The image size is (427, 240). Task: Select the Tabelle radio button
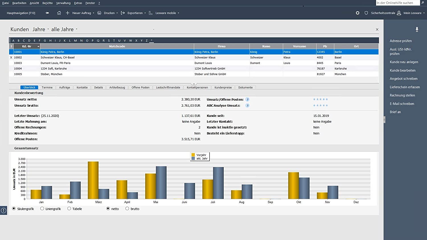click(x=69, y=209)
